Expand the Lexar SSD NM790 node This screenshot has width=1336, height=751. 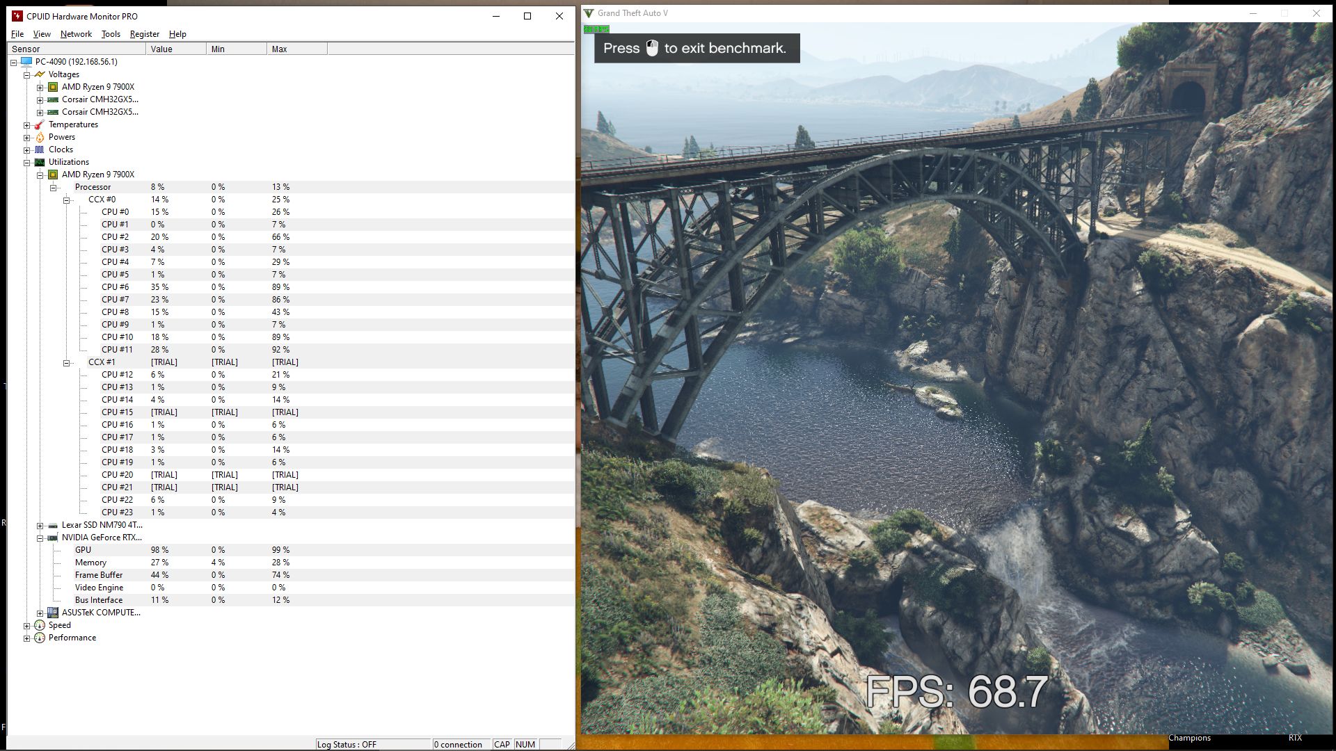pyautogui.click(x=40, y=526)
